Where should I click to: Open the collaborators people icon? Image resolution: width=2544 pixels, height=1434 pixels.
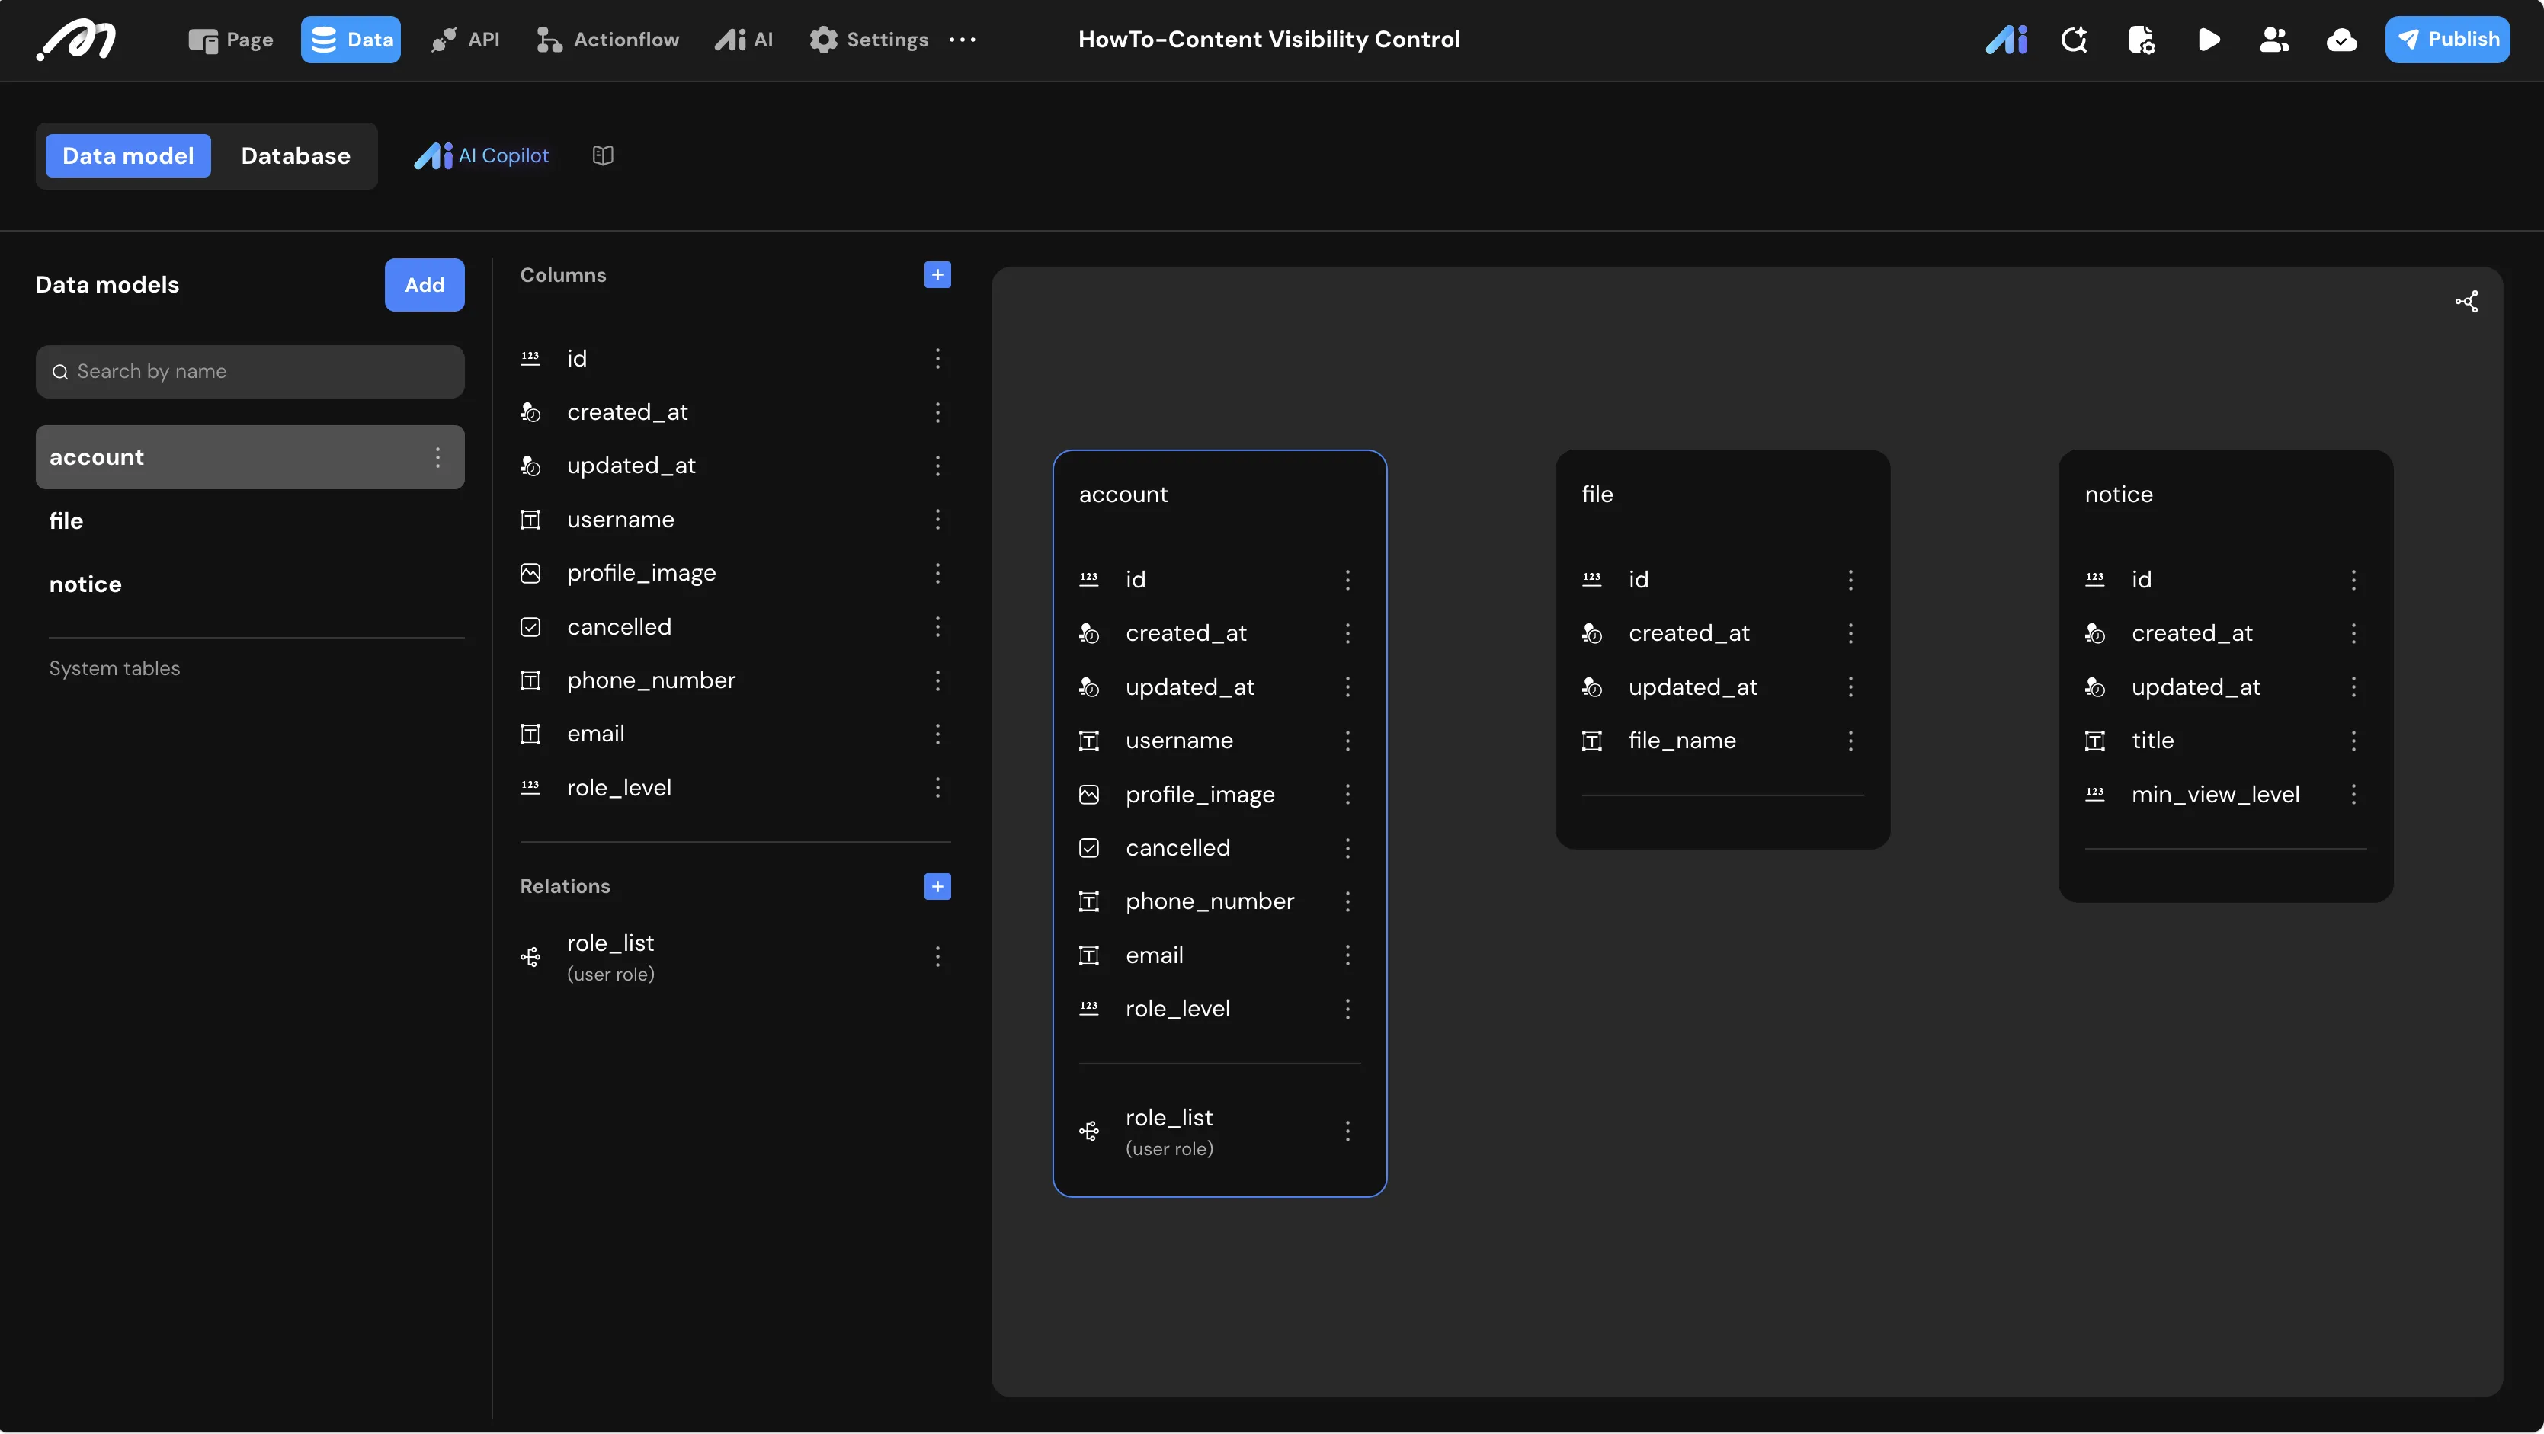(2274, 40)
